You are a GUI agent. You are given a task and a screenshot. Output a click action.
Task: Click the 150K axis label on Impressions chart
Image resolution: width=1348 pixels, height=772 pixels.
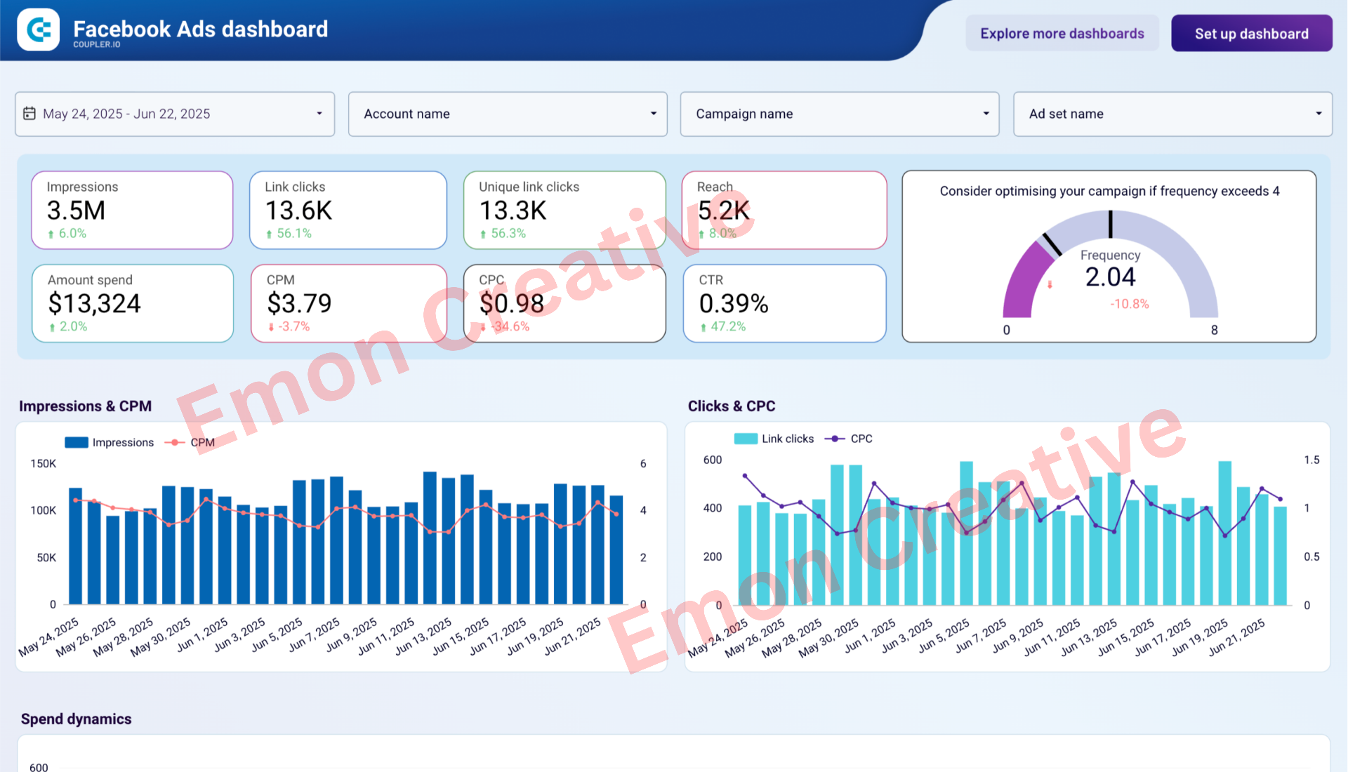(x=43, y=464)
